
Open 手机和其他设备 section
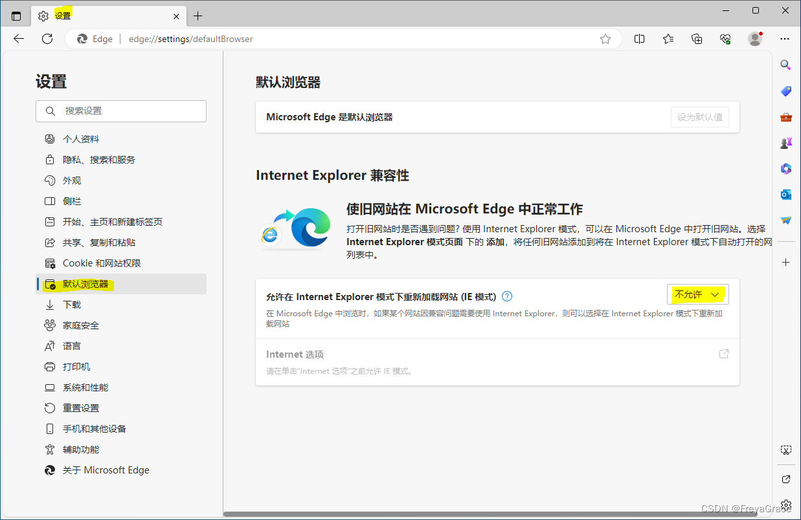121,429
